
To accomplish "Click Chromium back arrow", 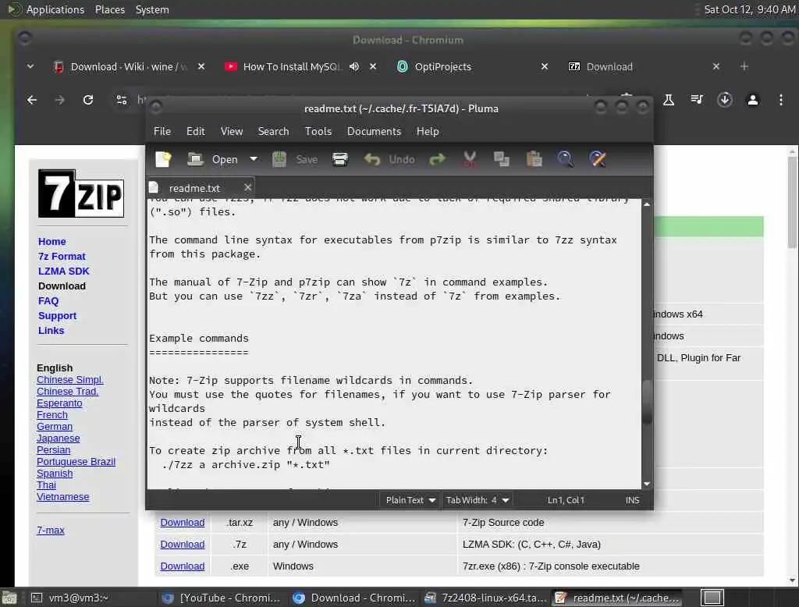I will pos(32,100).
